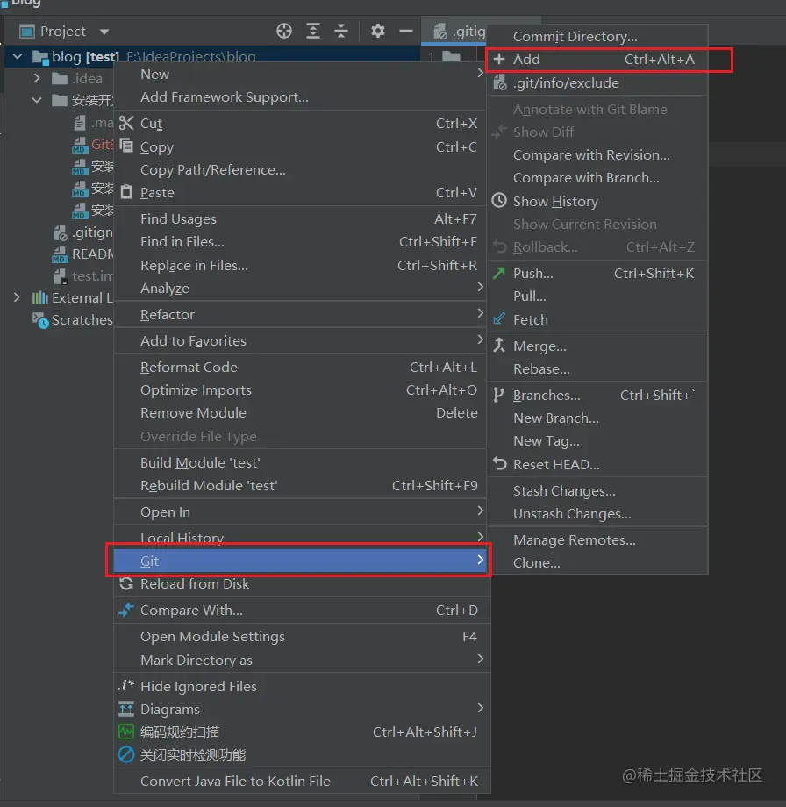Viewport: 786px width, 807px height.
Task: Choose Clone... in Git submenu
Action: pyautogui.click(x=597, y=562)
